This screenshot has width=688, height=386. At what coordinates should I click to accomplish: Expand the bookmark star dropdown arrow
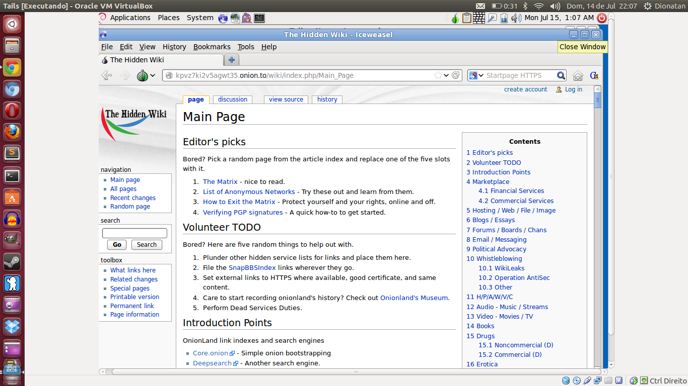446,75
